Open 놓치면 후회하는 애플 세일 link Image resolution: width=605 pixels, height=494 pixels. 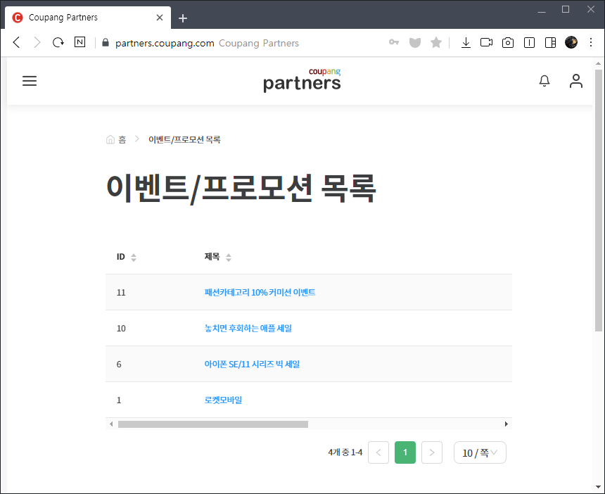click(248, 328)
